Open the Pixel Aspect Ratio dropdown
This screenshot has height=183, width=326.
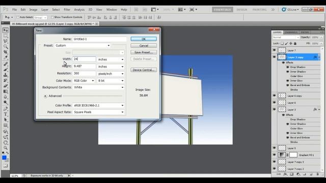click(99, 112)
